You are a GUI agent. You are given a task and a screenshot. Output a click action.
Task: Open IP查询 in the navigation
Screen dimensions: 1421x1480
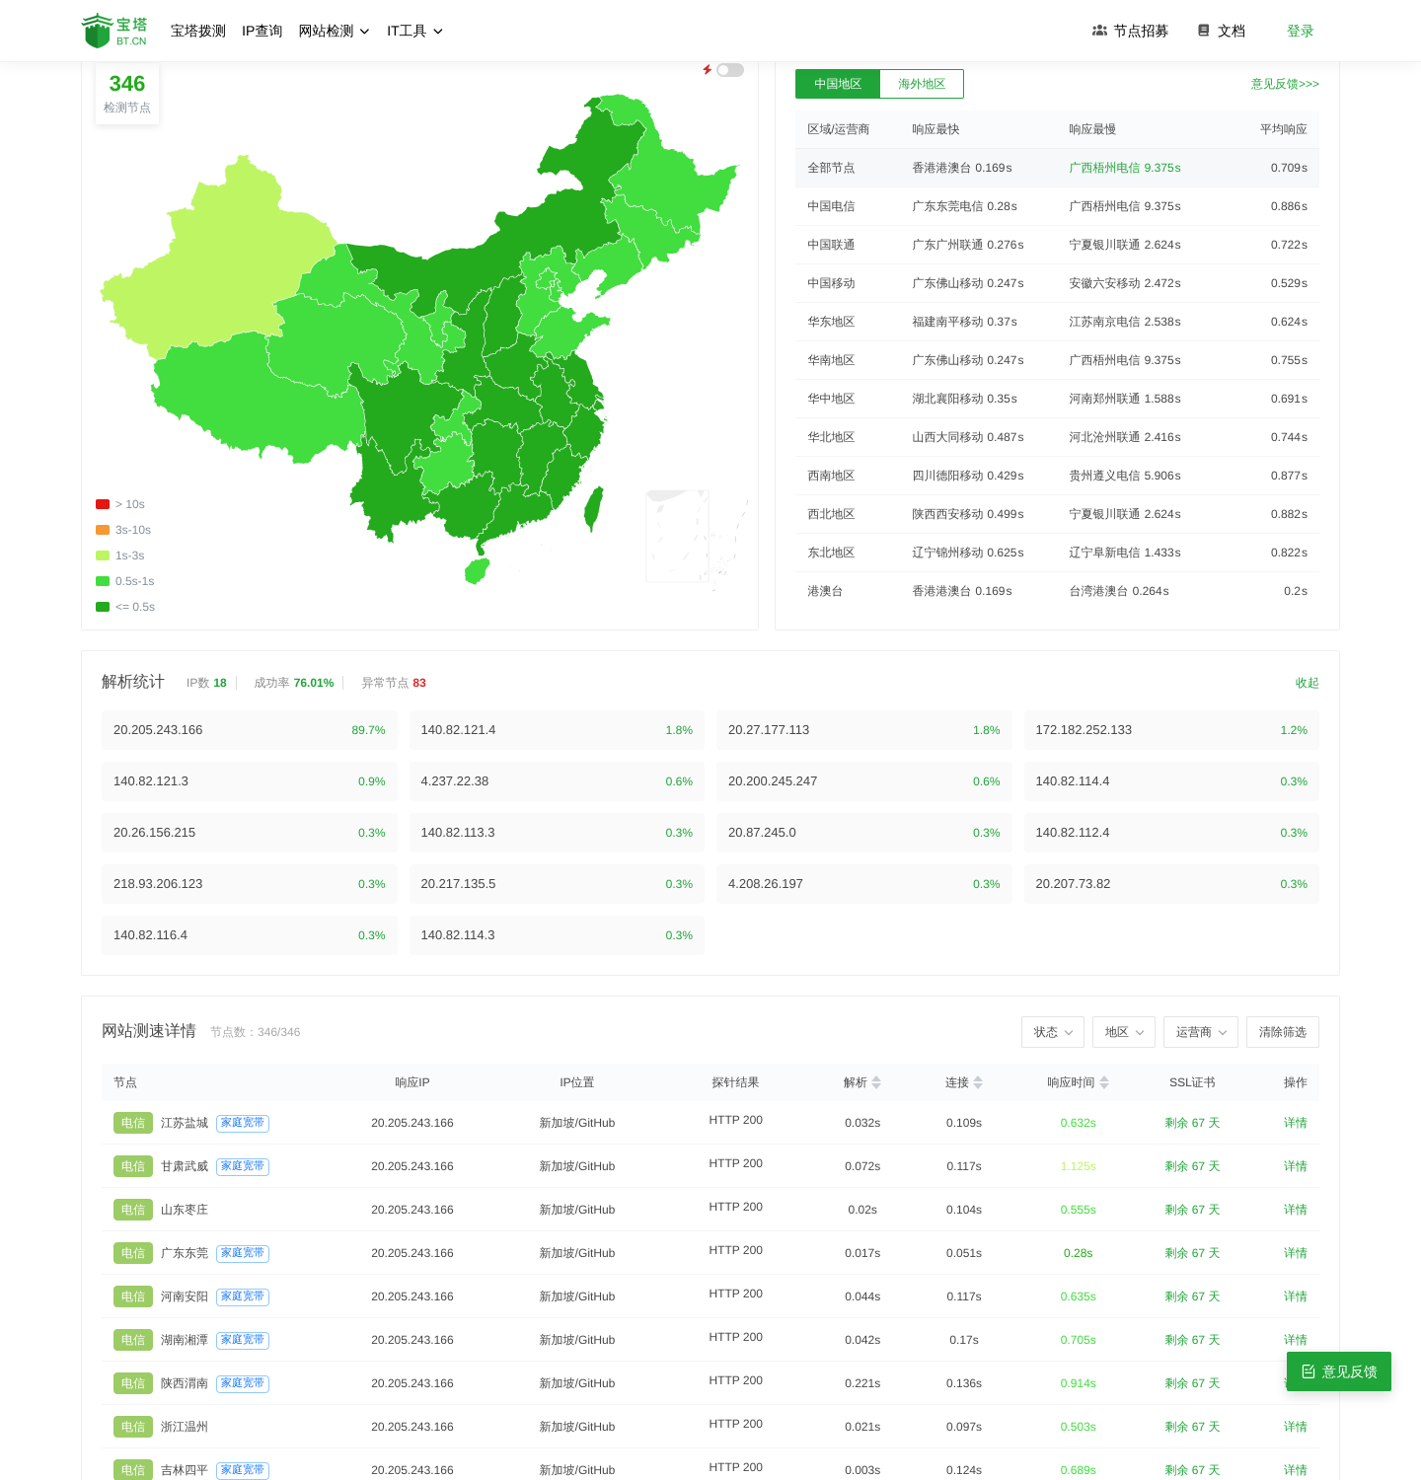262,31
